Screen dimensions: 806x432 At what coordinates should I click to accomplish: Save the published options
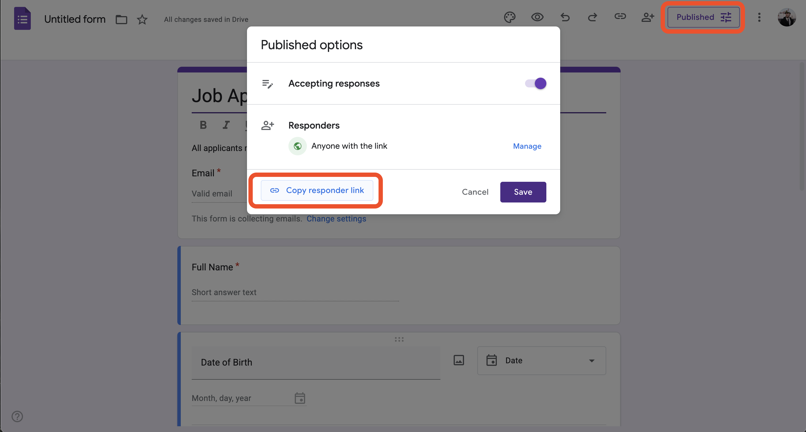523,192
